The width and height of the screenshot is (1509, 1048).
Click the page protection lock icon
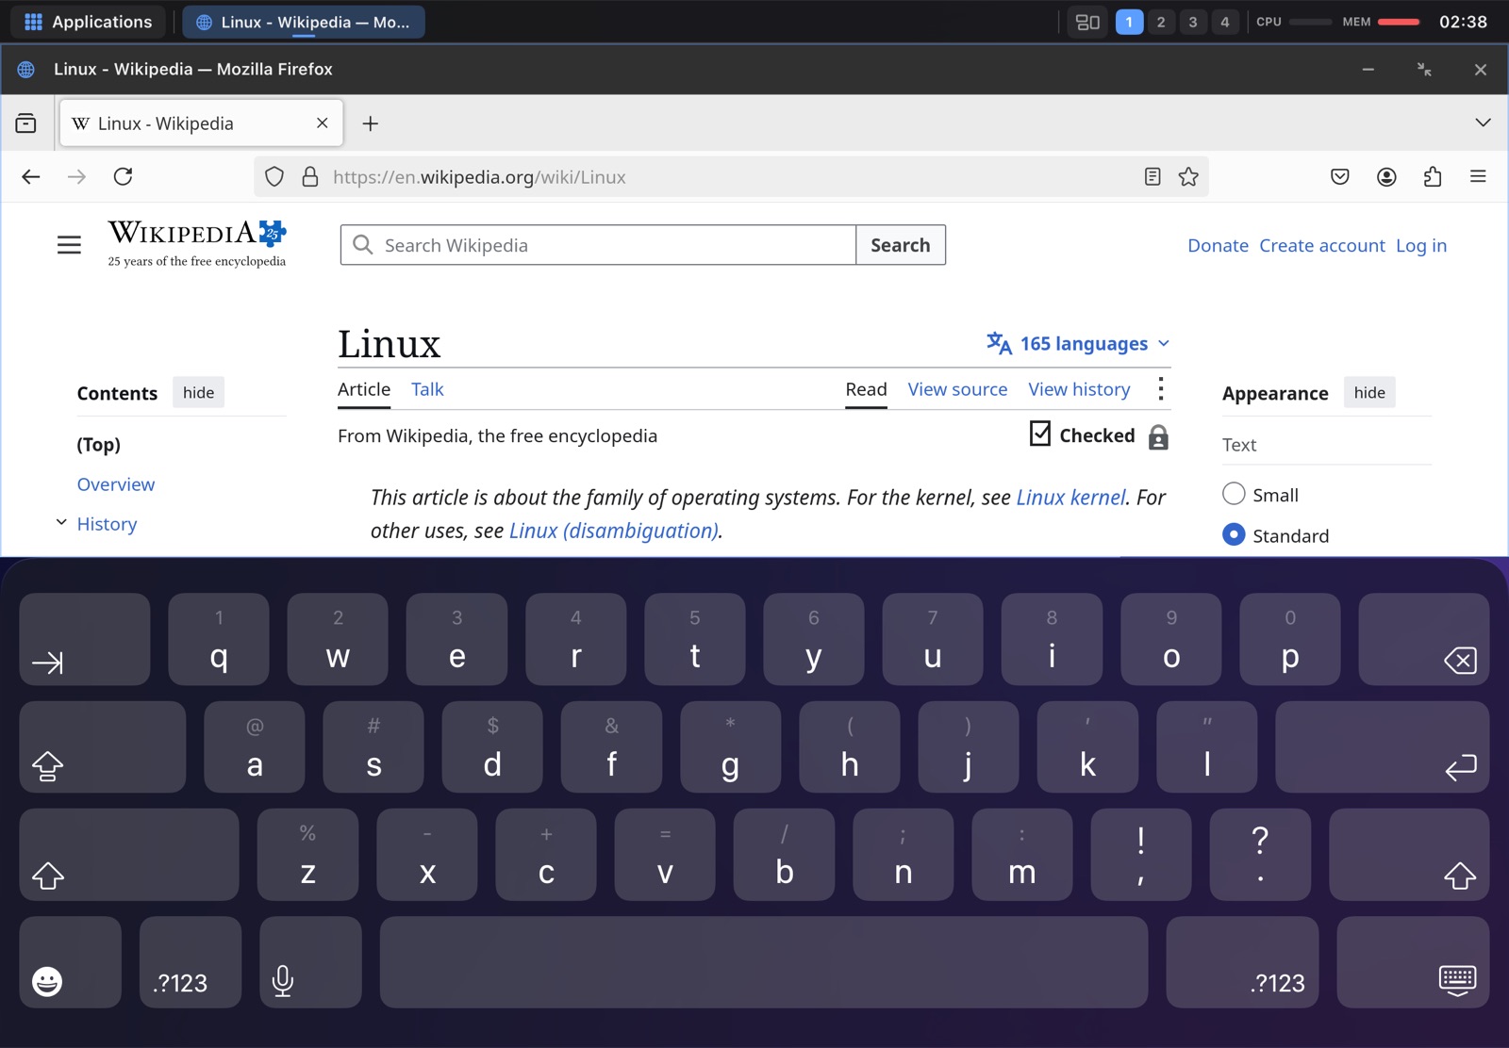(1158, 436)
